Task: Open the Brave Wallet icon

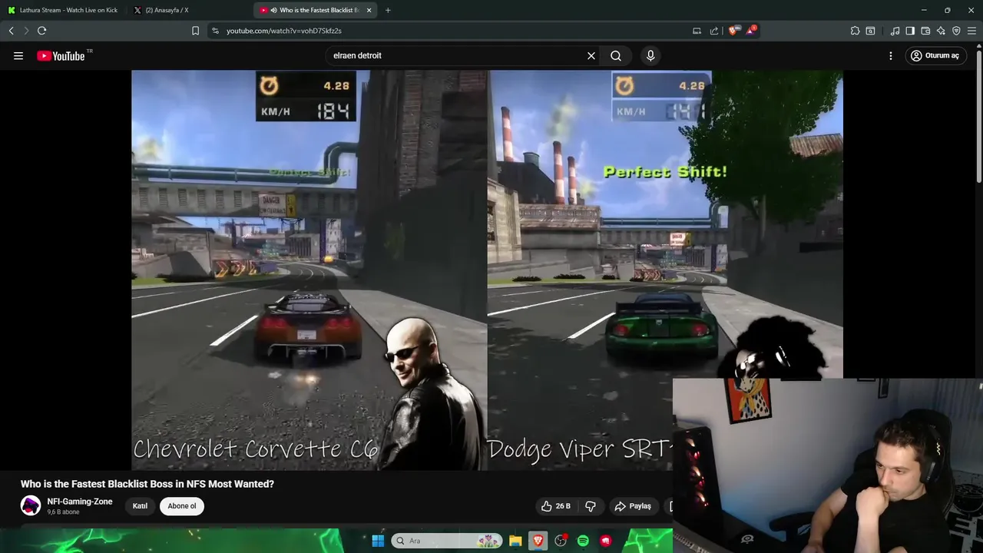Action: click(925, 31)
